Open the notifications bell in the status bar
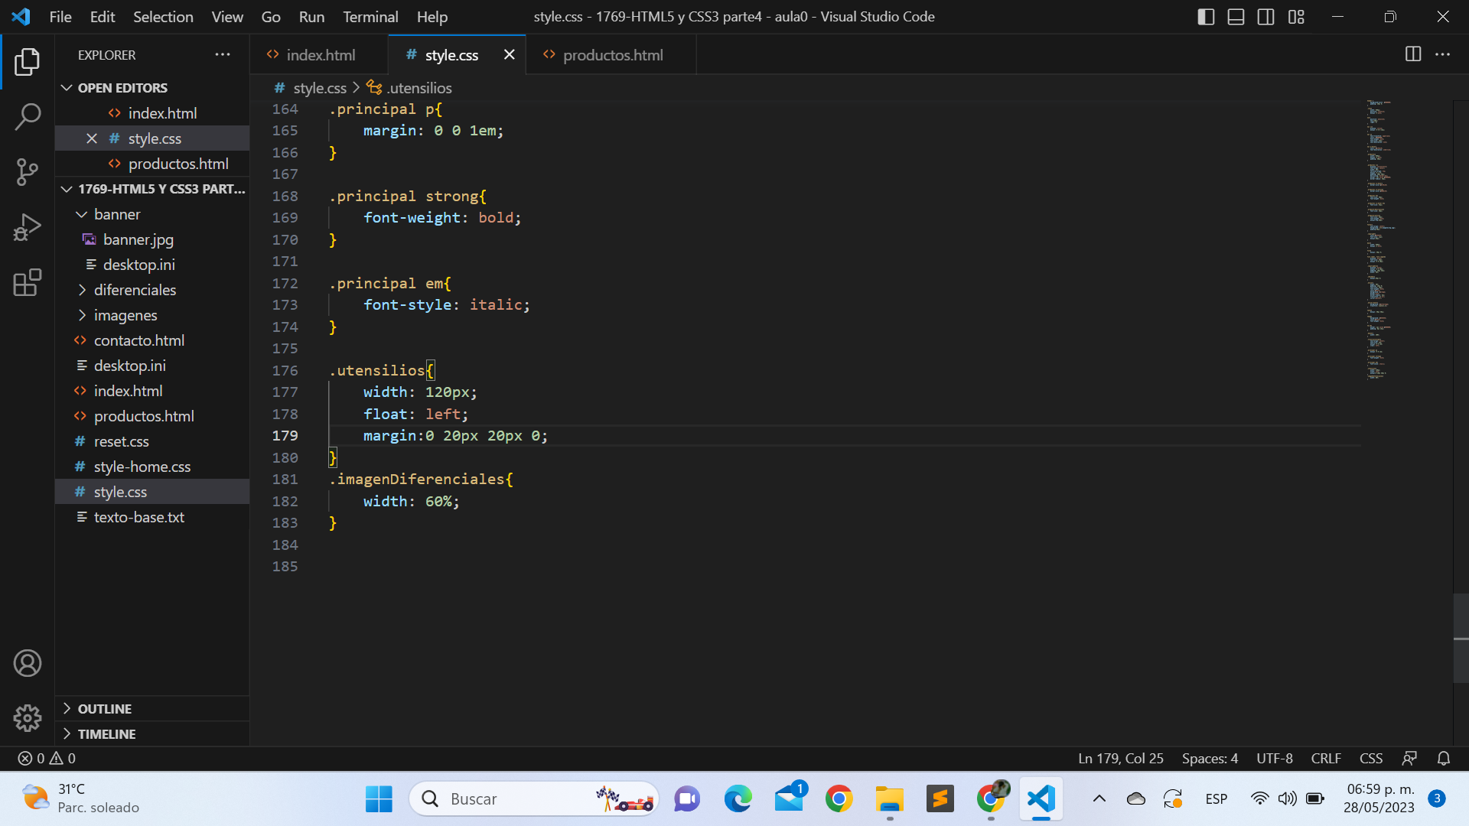1469x826 pixels. 1444,758
